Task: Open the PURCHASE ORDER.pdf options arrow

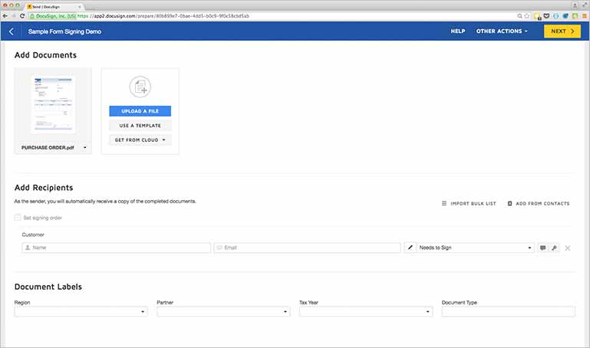Action: [x=84, y=147]
